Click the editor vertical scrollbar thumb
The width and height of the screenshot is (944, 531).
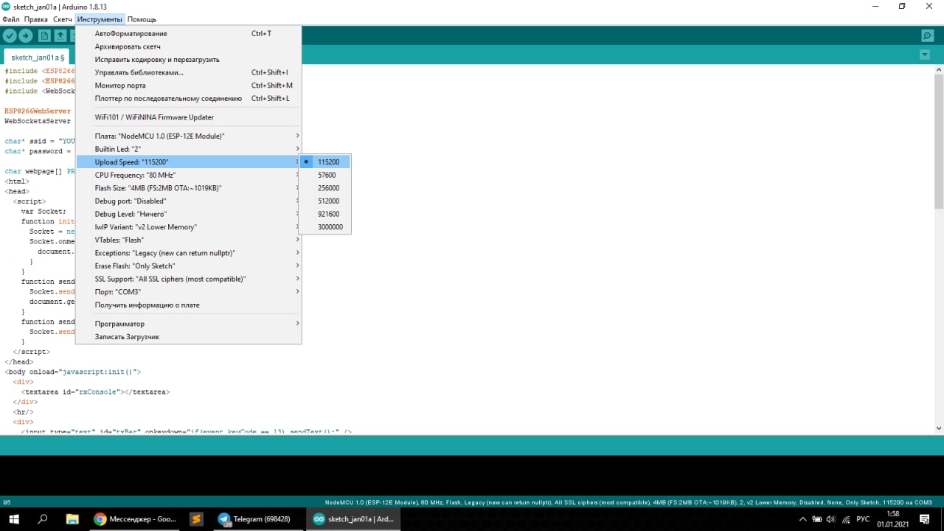coord(939,142)
